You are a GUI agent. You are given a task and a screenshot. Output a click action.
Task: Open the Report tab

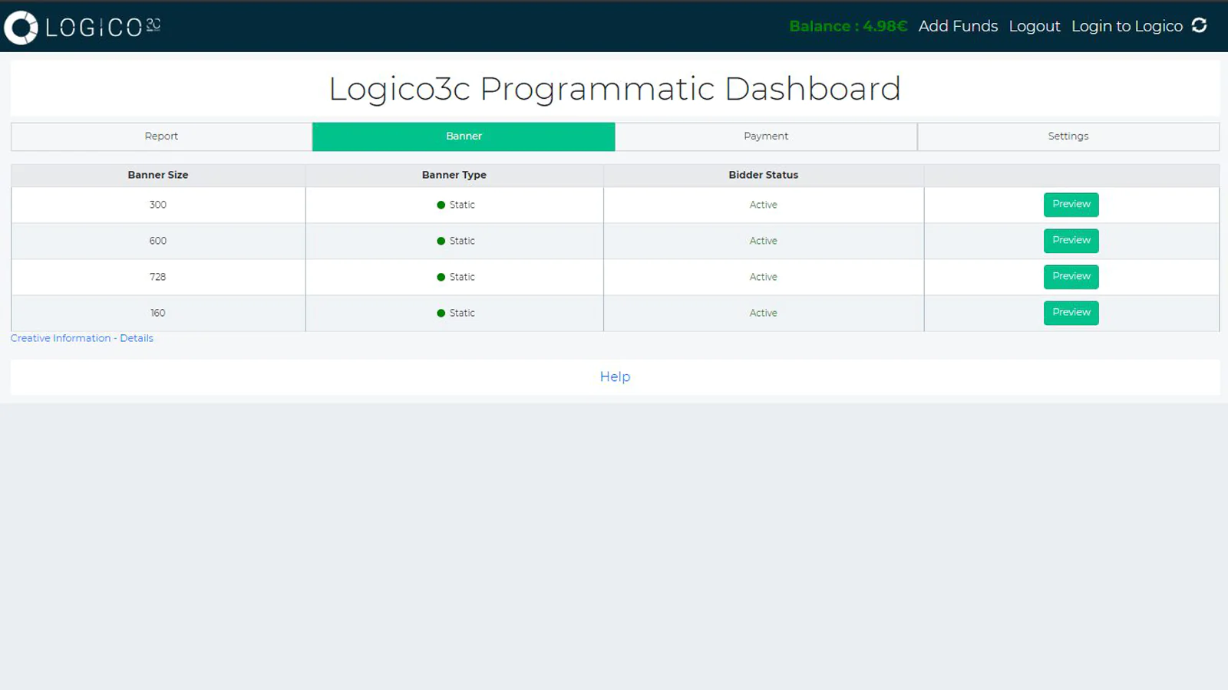161,136
